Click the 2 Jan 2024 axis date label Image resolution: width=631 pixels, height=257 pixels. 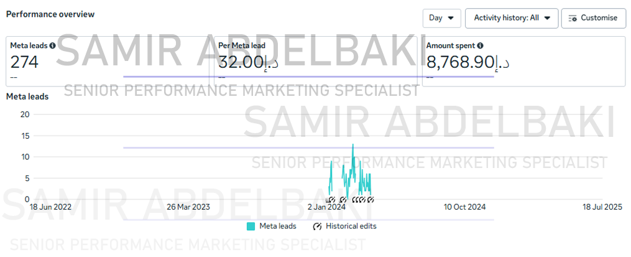tap(326, 207)
